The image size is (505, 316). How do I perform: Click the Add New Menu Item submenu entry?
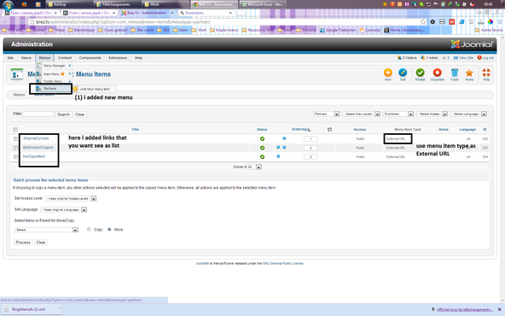click(x=95, y=89)
